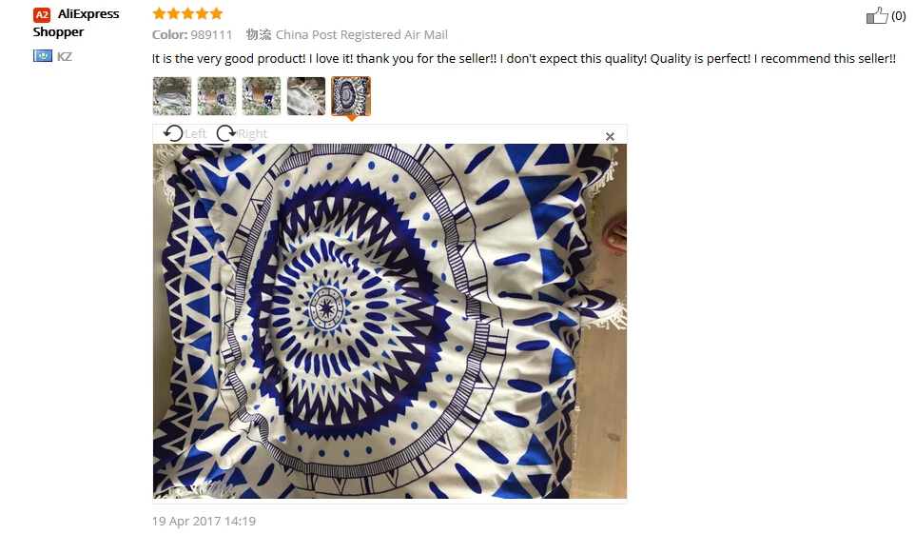Click the rotate Left arrow icon

173,133
